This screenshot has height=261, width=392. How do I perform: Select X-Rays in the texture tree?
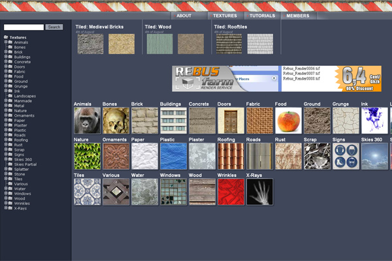[20, 208]
